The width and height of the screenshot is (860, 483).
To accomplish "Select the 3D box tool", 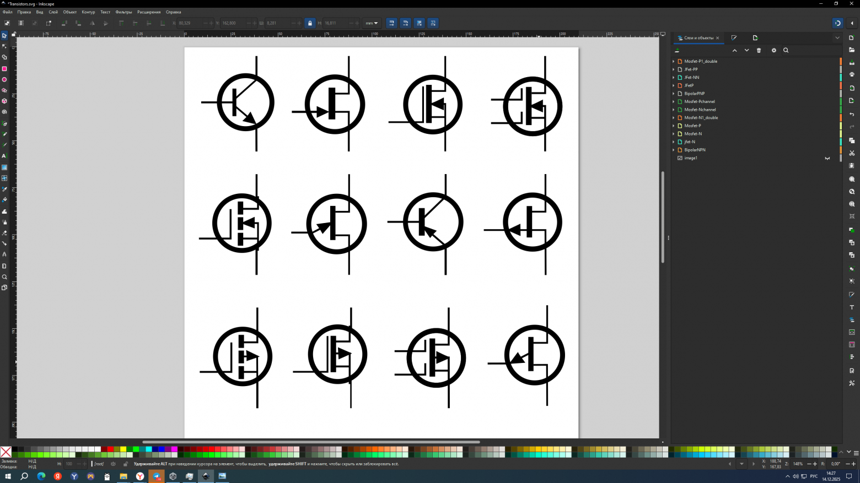I will (x=4, y=101).
